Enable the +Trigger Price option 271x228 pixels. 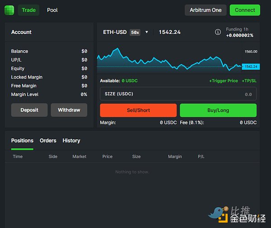223,81
